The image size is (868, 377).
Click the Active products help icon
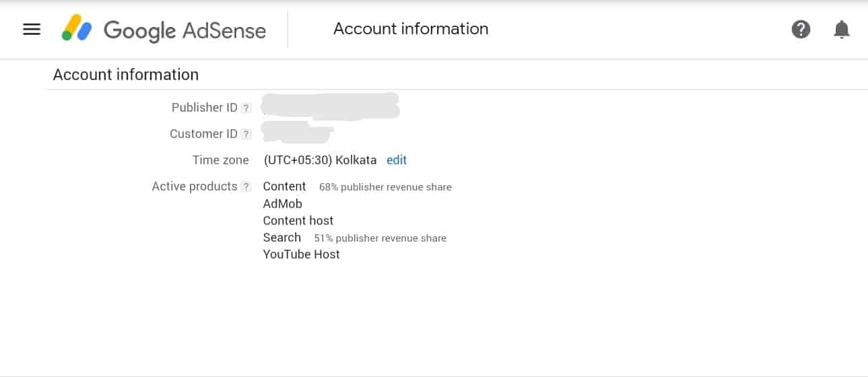[246, 187]
